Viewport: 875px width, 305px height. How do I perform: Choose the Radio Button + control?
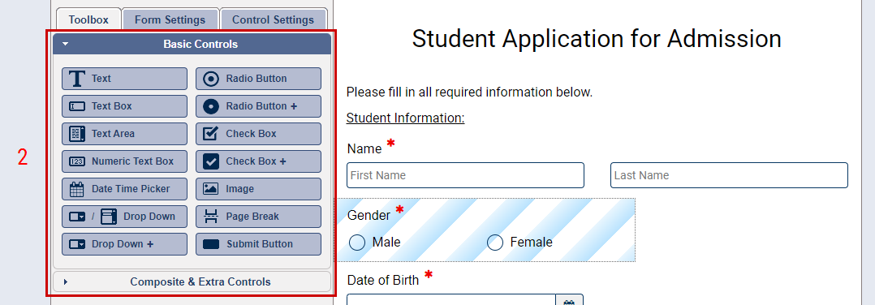tap(258, 106)
